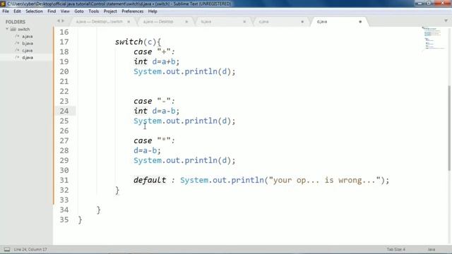
Task: Toggle the side bar panel switcher icon
Action: [7, 249]
